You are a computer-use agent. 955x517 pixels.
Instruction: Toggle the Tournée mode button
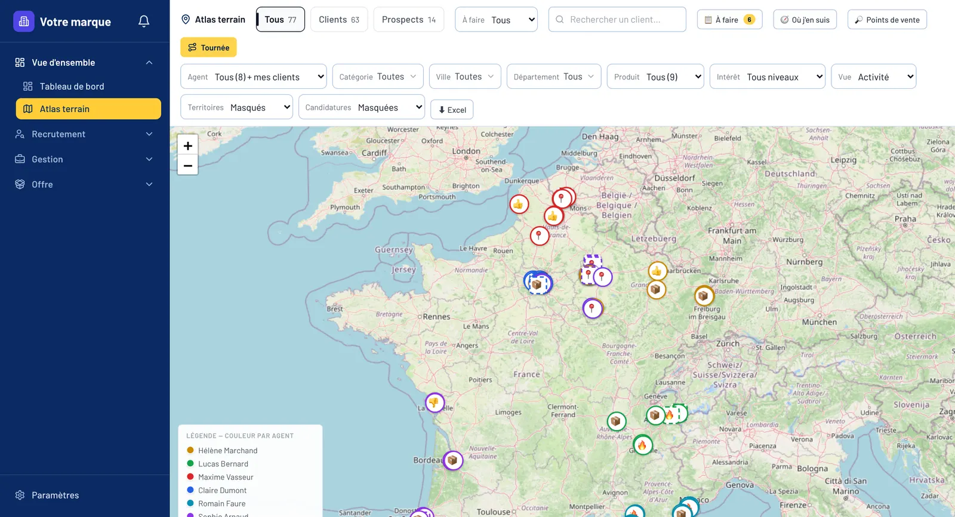(208, 48)
